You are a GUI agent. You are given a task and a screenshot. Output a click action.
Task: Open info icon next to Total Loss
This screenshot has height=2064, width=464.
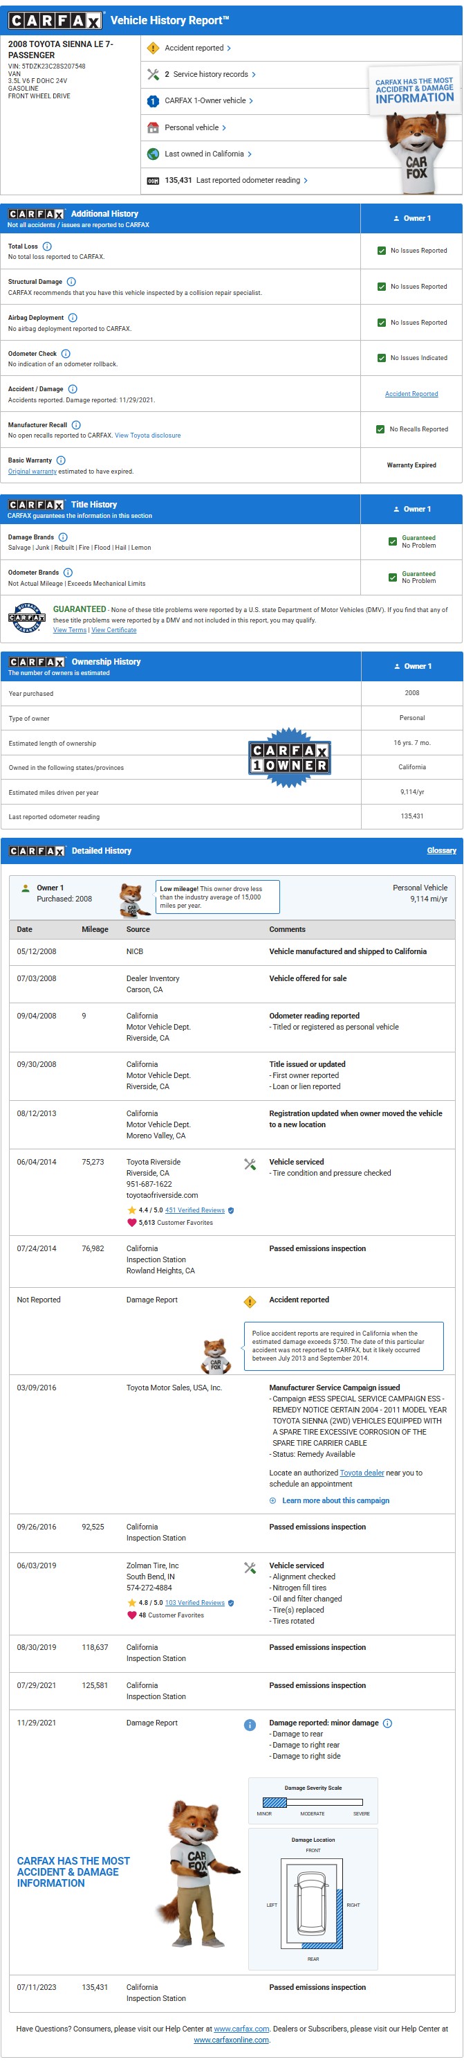click(x=47, y=246)
